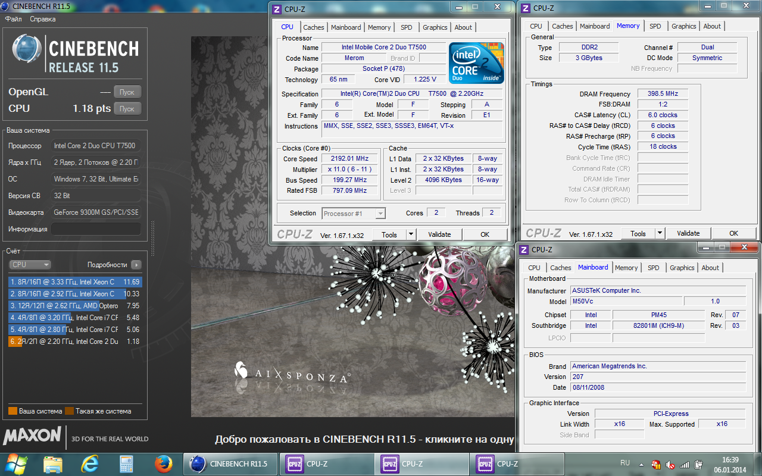Viewport: 762px width, 476px height.
Task: Click Validate in CPU-Z CPU window
Action: pos(439,234)
